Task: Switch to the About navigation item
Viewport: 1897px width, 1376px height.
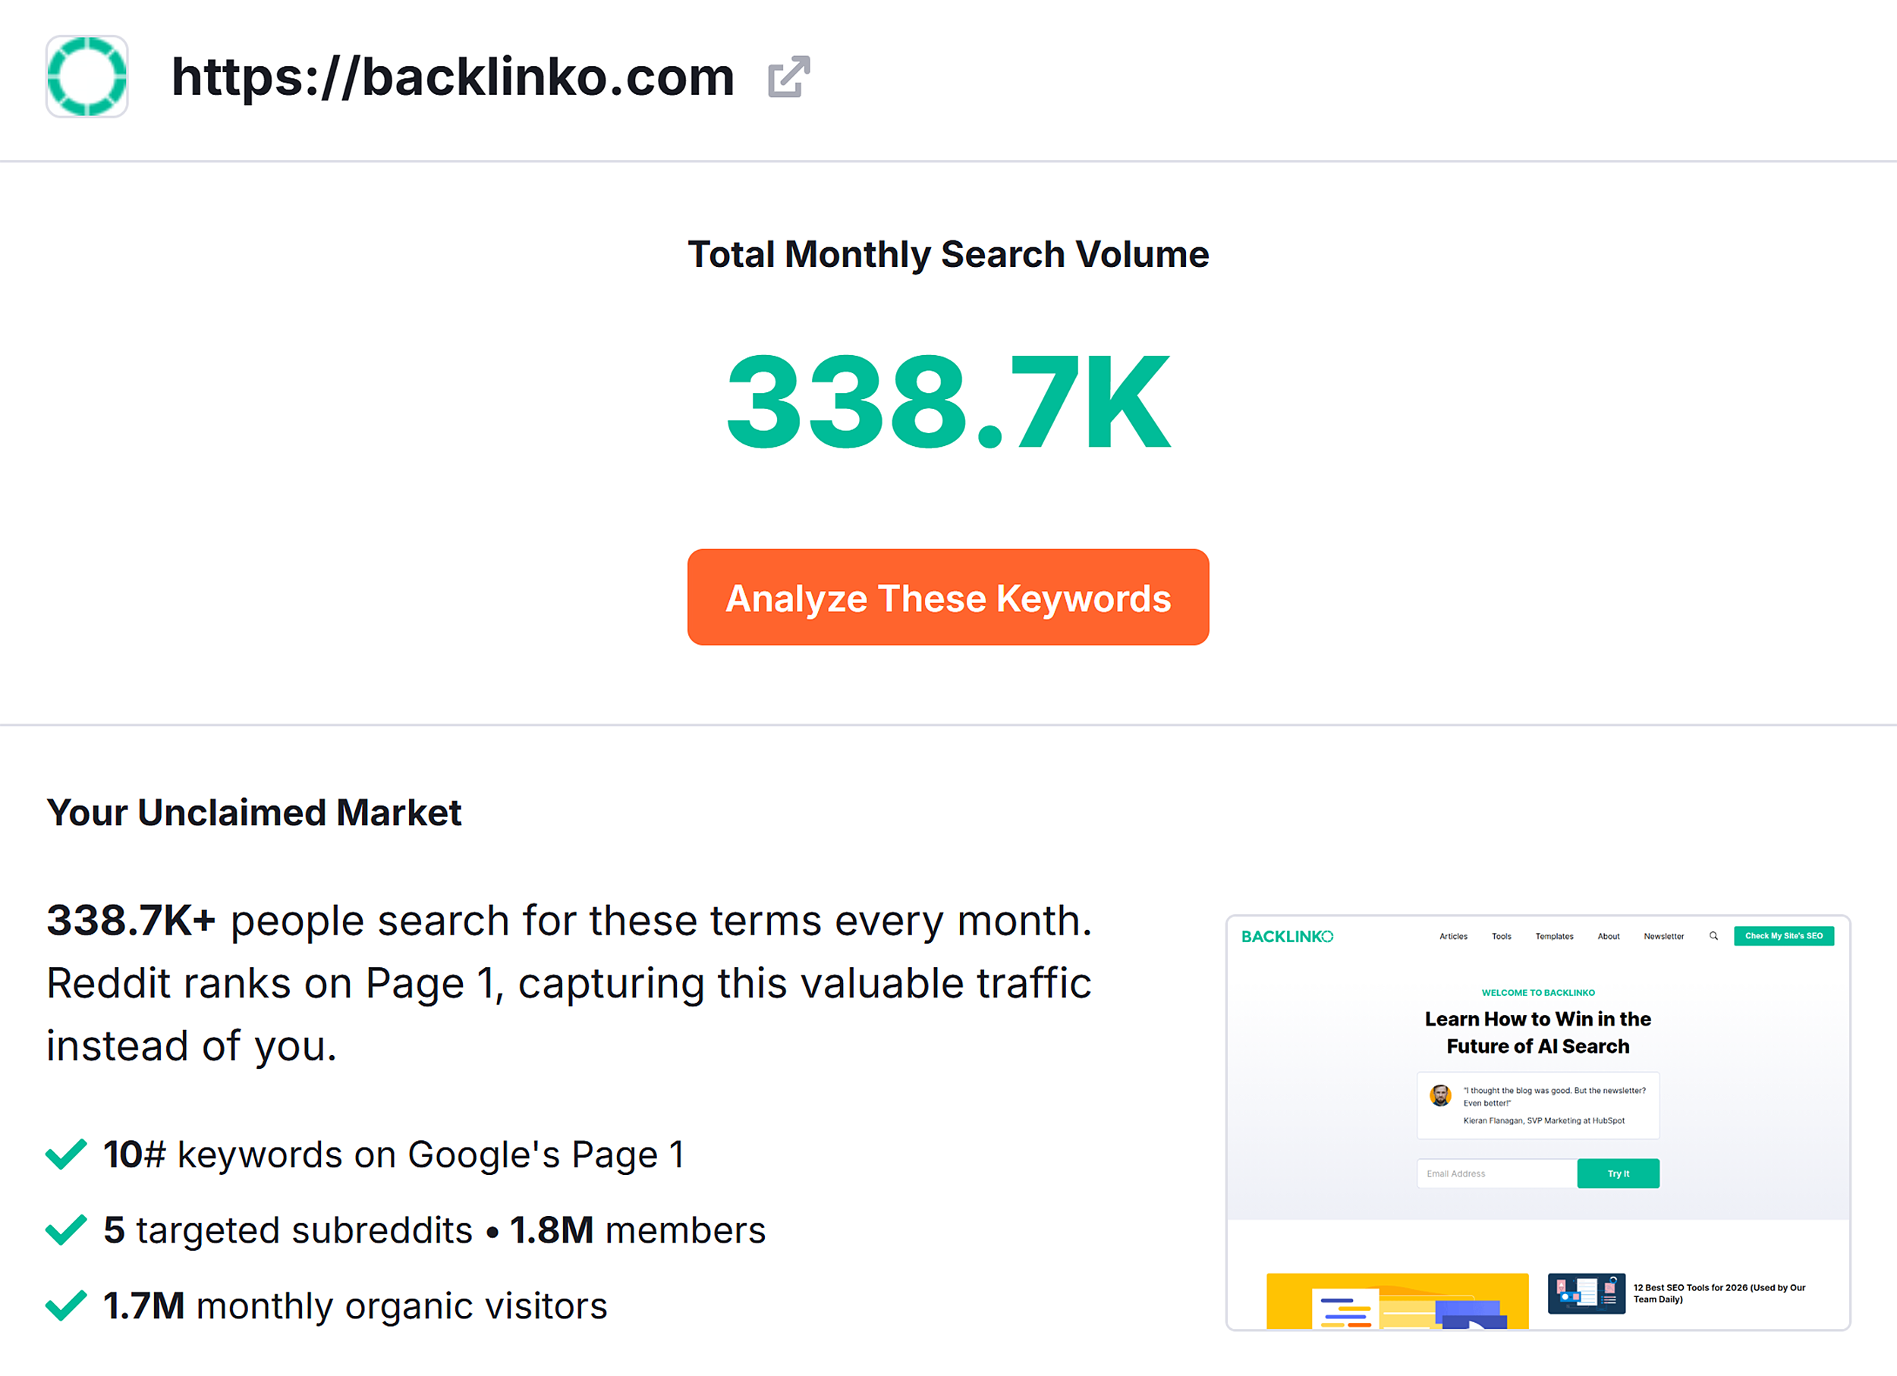Action: pyautogui.click(x=1609, y=936)
